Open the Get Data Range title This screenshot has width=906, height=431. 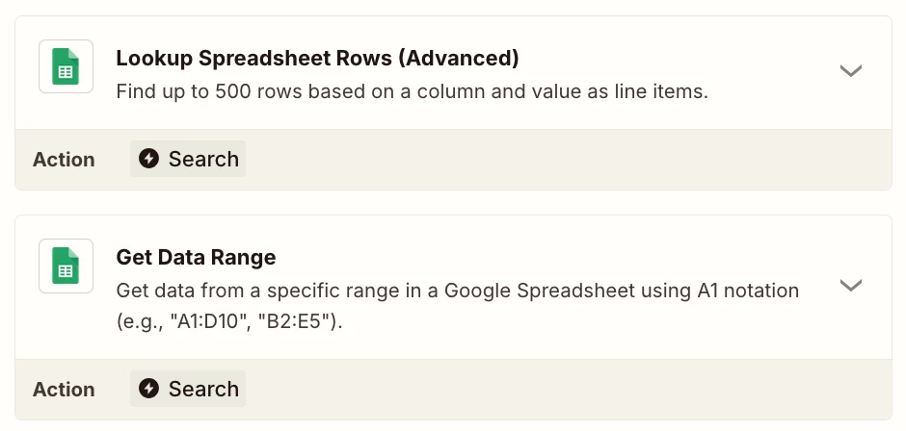pyautogui.click(x=196, y=257)
